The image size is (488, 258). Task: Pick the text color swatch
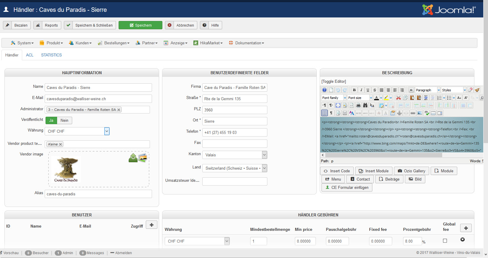(376, 98)
